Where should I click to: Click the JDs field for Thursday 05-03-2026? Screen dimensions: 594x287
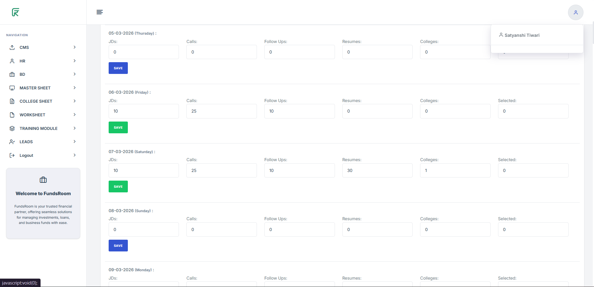coord(144,52)
